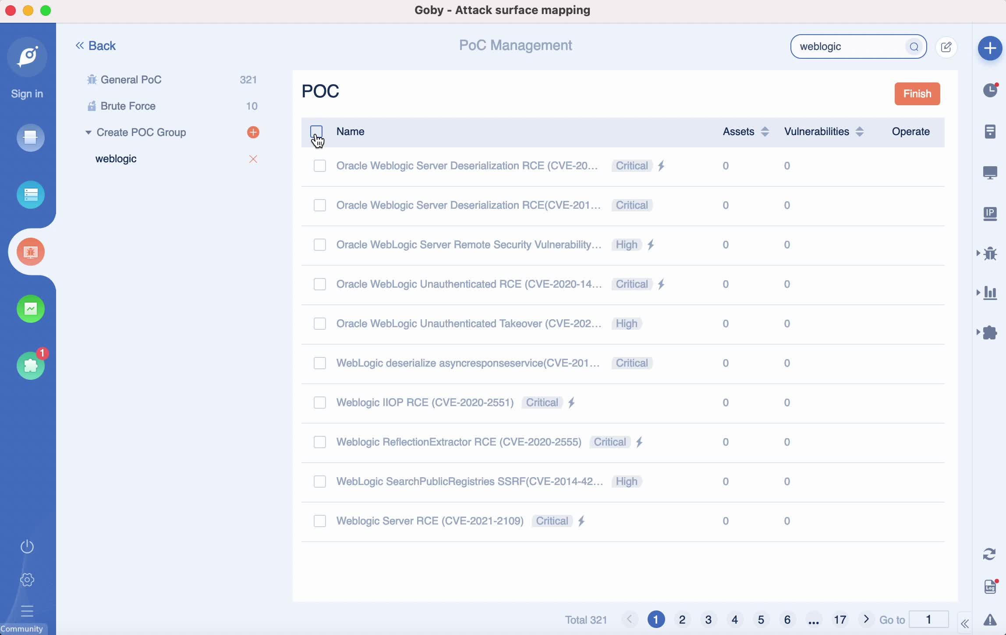Sort by Vulnerabilities column arrows
Image resolution: width=1006 pixels, height=635 pixels.
point(859,132)
